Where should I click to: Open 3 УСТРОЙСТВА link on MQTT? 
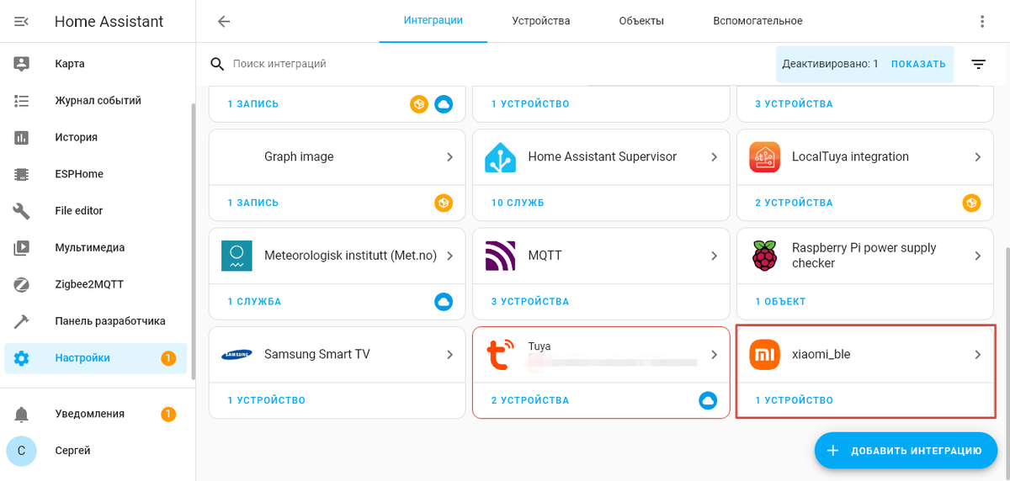(x=530, y=301)
